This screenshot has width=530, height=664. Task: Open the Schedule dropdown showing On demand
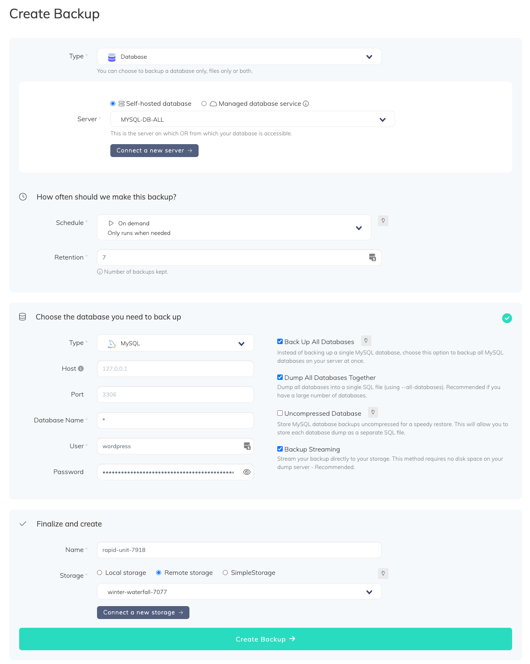pyautogui.click(x=234, y=228)
